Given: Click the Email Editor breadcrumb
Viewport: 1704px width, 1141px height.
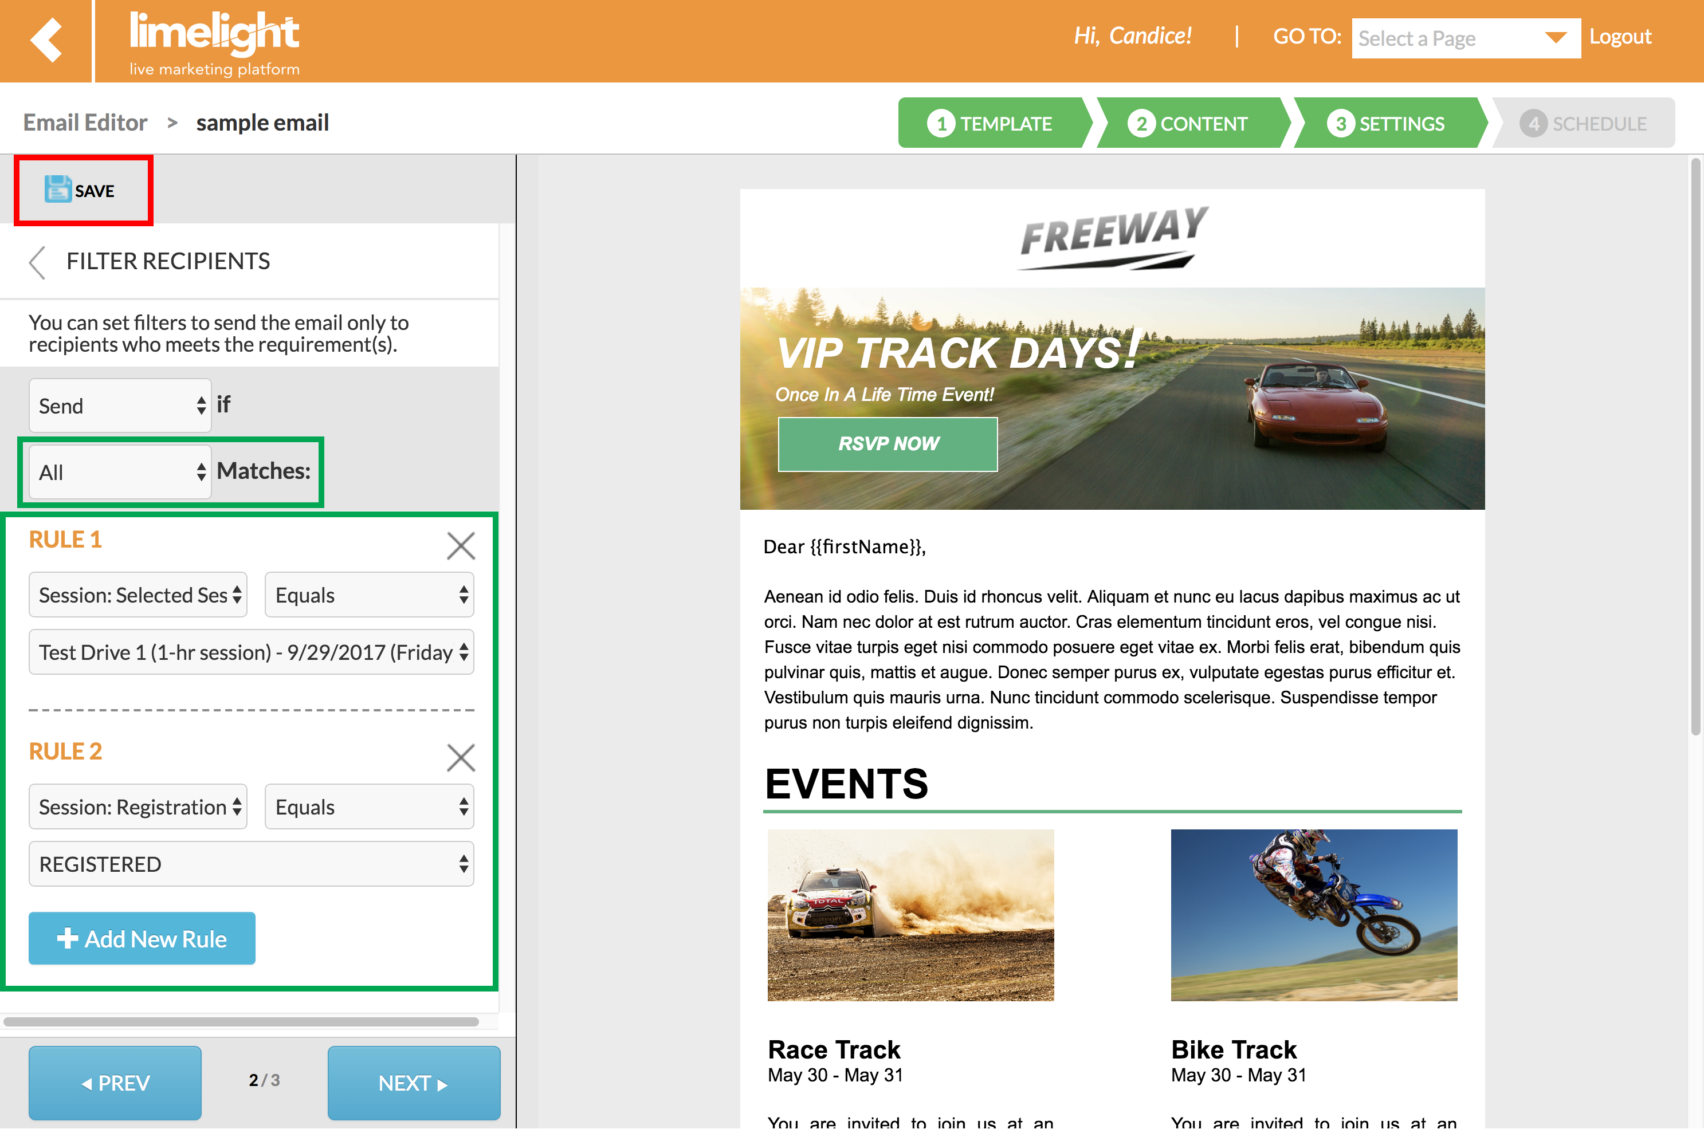Looking at the screenshot, I should [85, 122].
